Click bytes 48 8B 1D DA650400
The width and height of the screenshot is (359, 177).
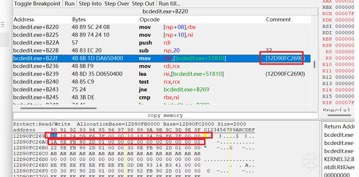(x=97, y=58)
